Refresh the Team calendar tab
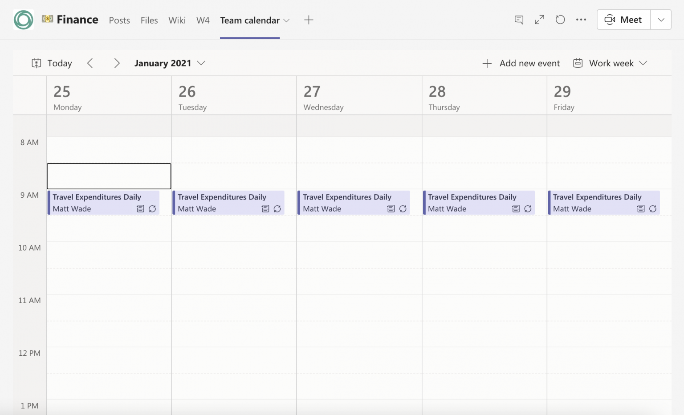684x415 pixels. pyautogui.click(x=560, y=20)
